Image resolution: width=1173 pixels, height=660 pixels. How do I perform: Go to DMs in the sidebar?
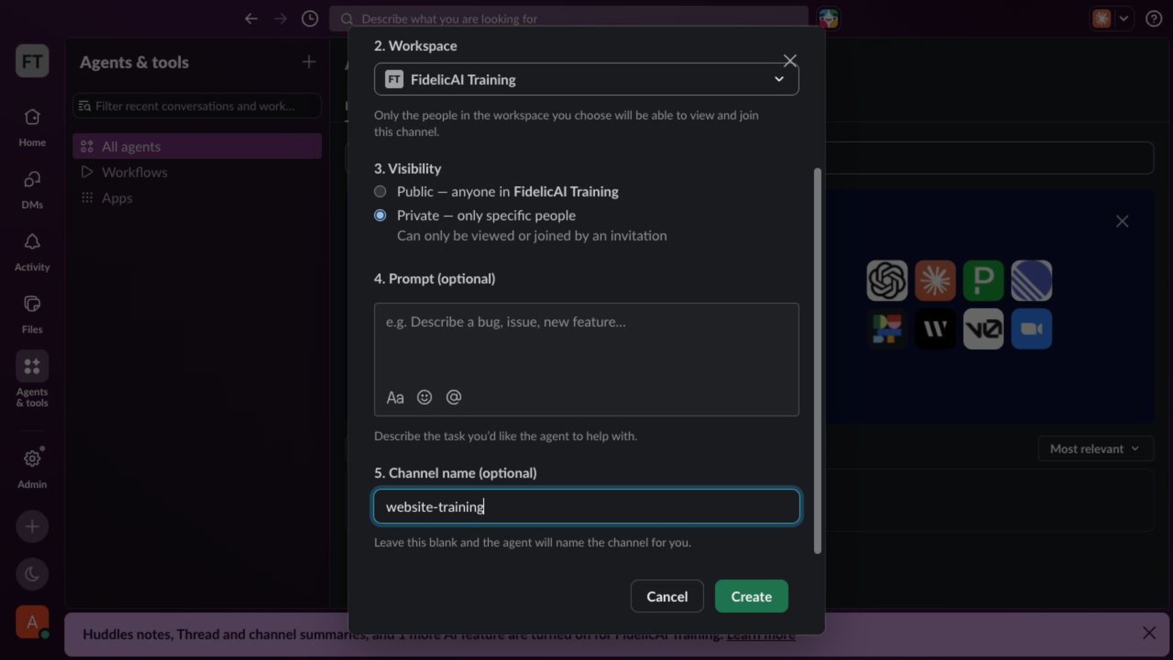pos(32,190)
